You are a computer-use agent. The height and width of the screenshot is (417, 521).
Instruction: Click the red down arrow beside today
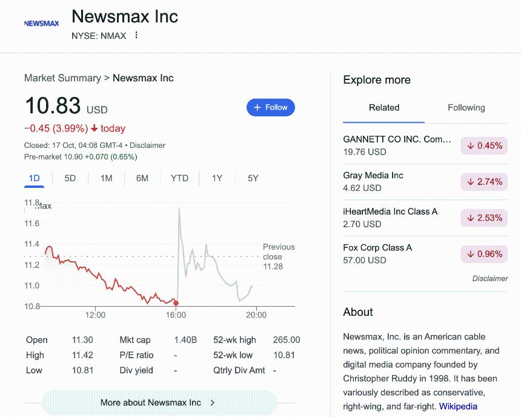(x=94, y=128)
